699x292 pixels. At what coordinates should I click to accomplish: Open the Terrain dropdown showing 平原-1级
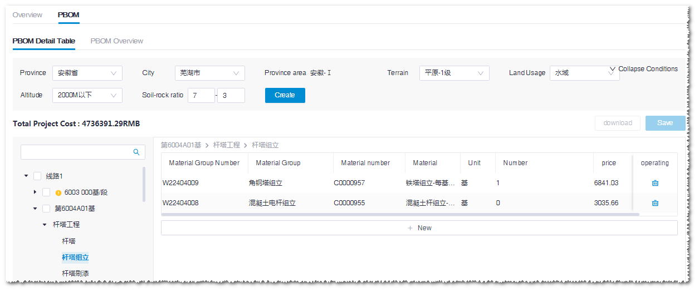click(454, 73)
